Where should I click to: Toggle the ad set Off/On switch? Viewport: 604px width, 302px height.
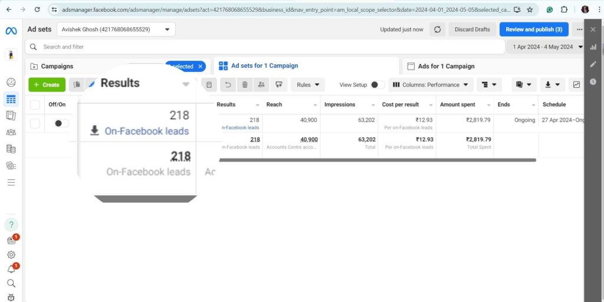pos(61,123)
